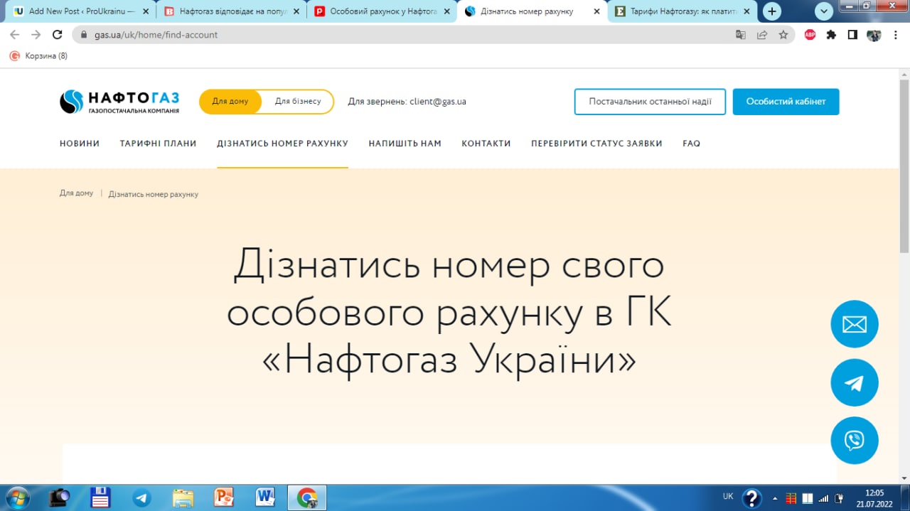Click the share page icon
This screenshot has width=910, height=511.
click(762, 35)
